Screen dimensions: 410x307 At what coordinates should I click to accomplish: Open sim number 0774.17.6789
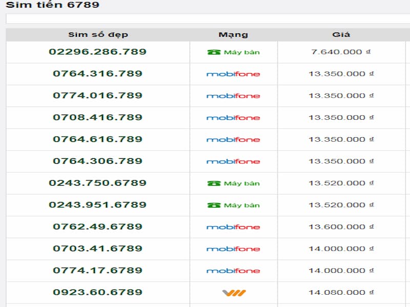coord(97,271)
